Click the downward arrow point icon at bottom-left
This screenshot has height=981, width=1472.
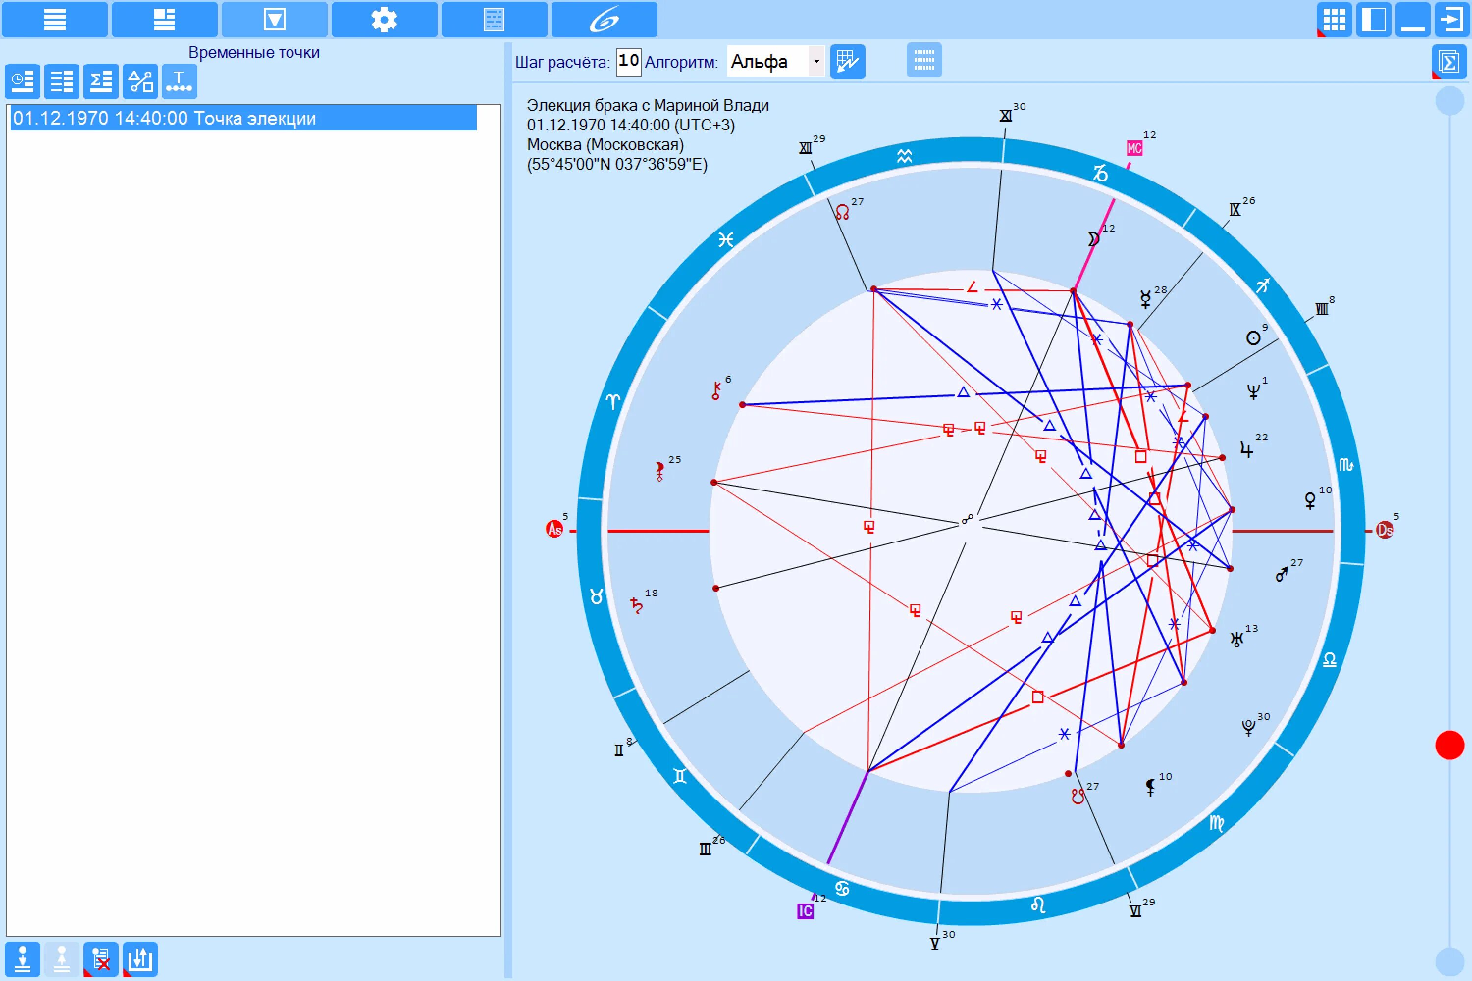[x=23, y=959]
